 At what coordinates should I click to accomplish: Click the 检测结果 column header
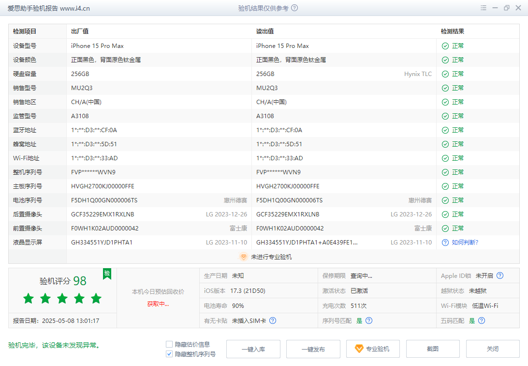(453, 31)
